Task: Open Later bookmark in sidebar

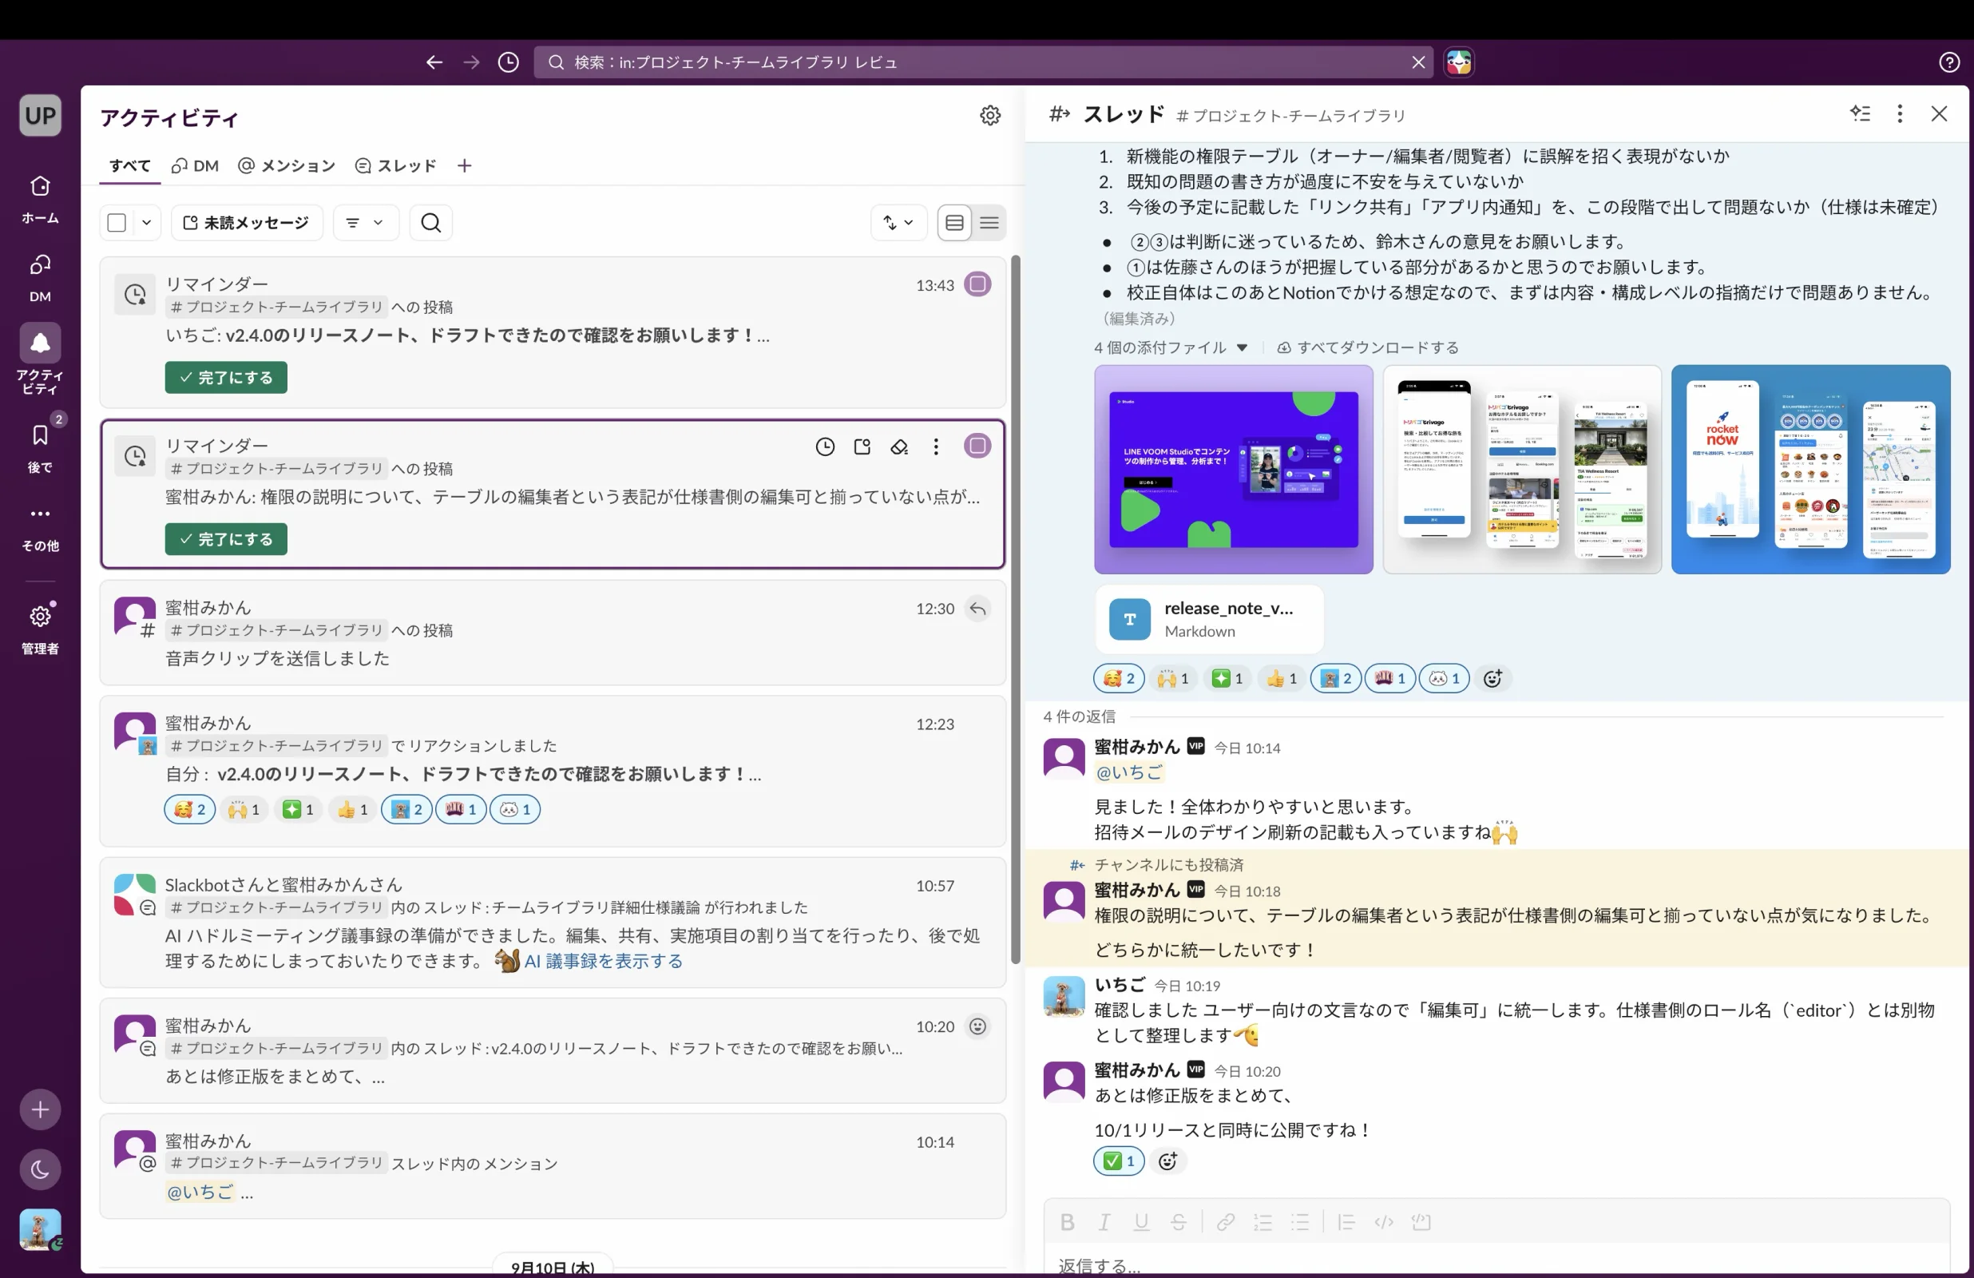Action: pyautogui.click(x=40, y=447)
